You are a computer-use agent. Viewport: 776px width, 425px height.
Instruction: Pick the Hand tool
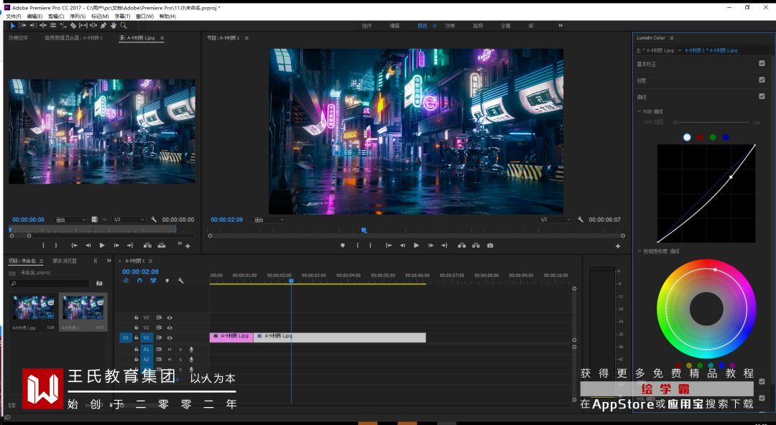114,25
